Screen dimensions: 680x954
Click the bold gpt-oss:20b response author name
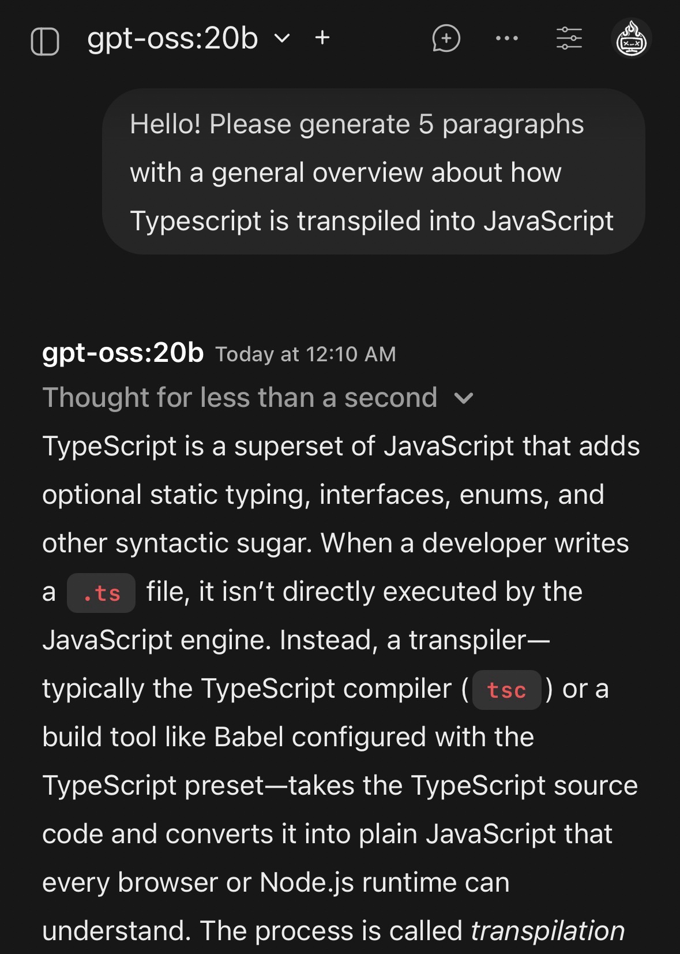tap(123, 353)
